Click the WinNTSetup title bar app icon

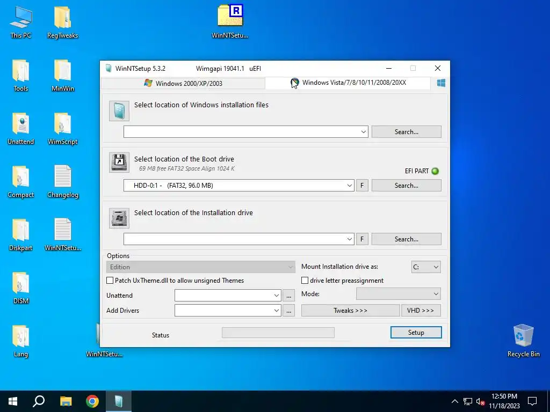[108, 68]
